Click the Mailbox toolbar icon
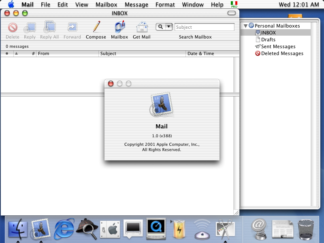Viewport: 324px width, 243px height. pos(119,28)
